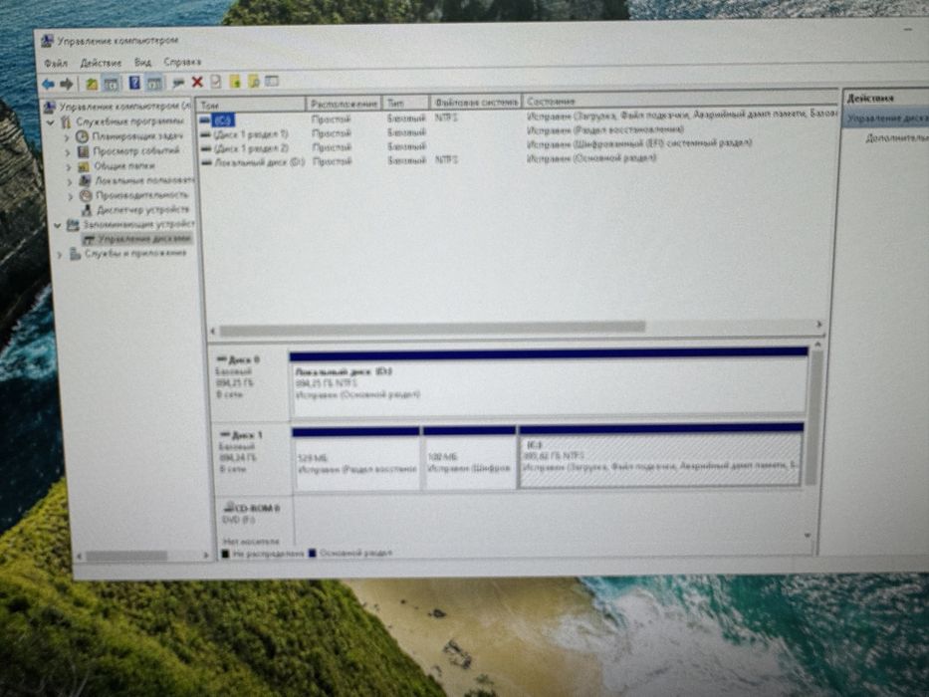The width and height of the screenshot is (929, 697).
Task: Click the Explore folder with magnifier icon
Action: [x=254, y=82]
